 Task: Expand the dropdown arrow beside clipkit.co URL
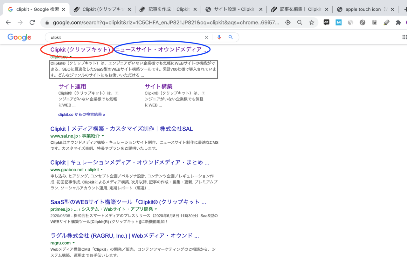[x=71, y=57]
